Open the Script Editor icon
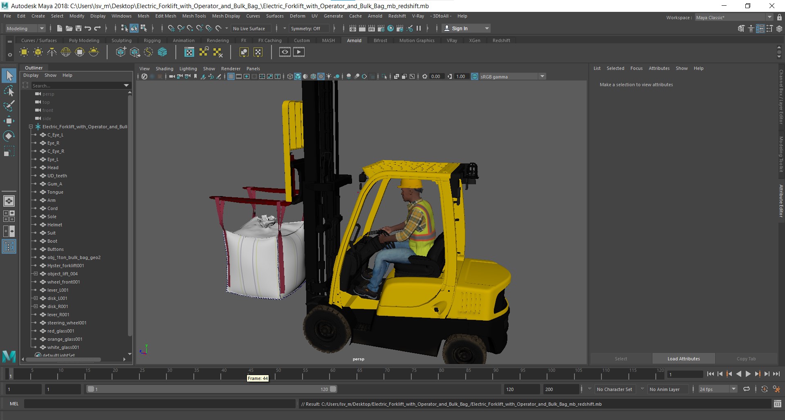Screen dimensions: 785x420 coord(777,404)
